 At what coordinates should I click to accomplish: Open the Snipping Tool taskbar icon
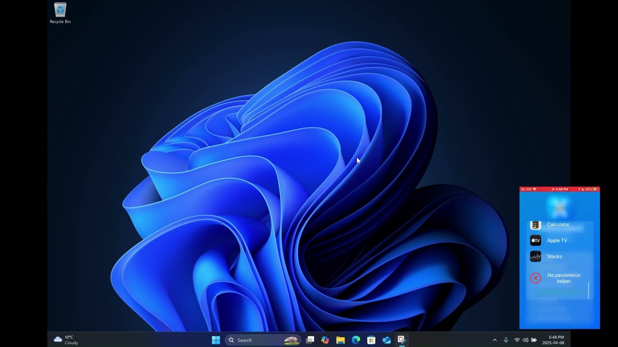click(401, 340)
